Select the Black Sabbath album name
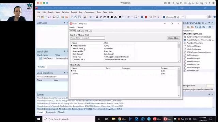 (78, 54)
